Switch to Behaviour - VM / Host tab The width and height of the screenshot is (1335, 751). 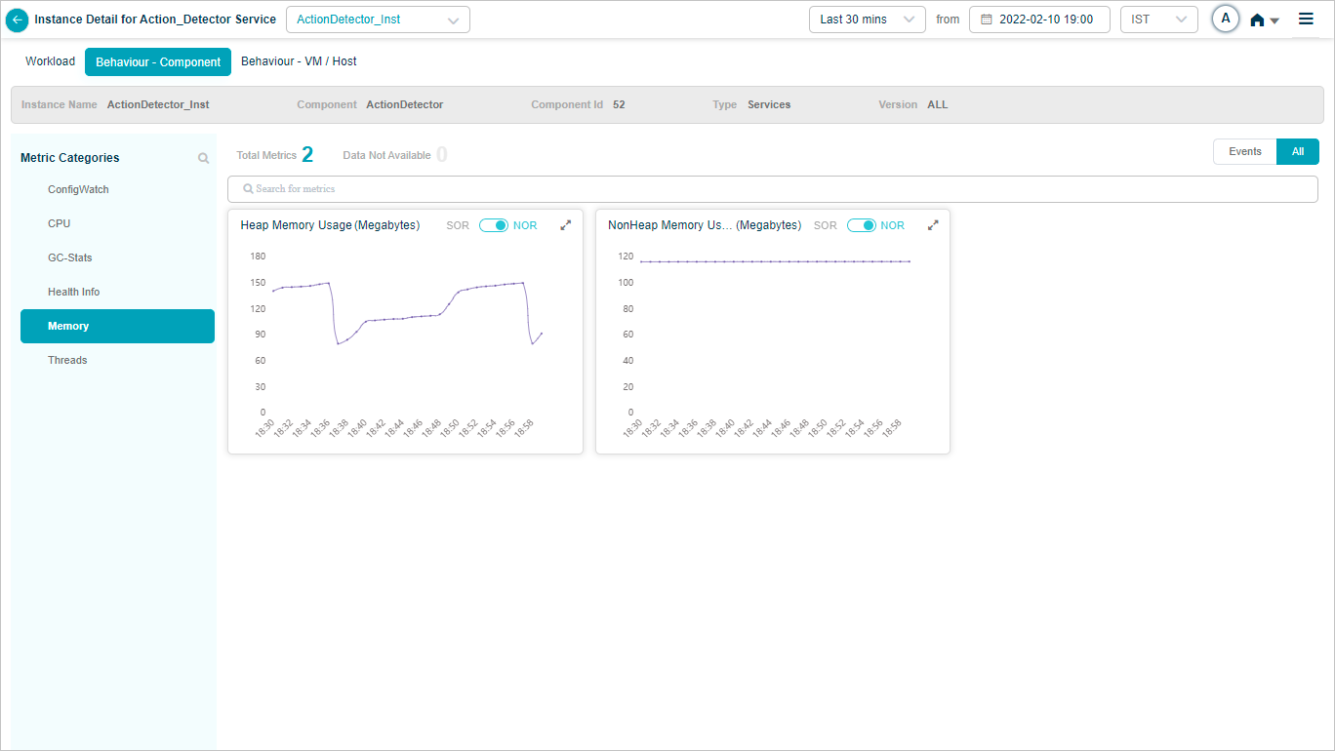click(299, 61)
